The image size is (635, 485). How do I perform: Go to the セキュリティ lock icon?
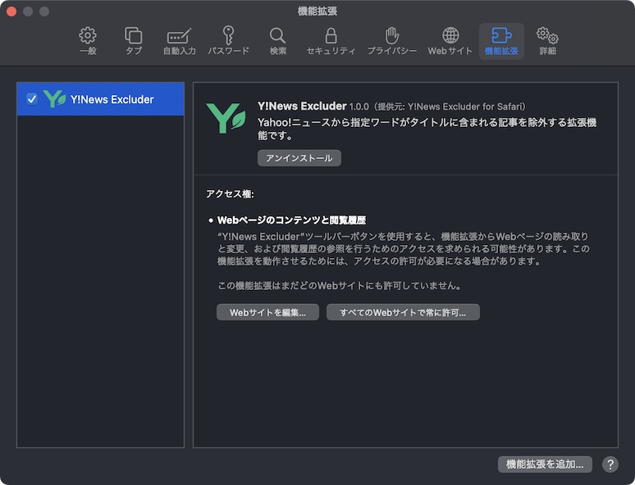click(x=331, y=41)
